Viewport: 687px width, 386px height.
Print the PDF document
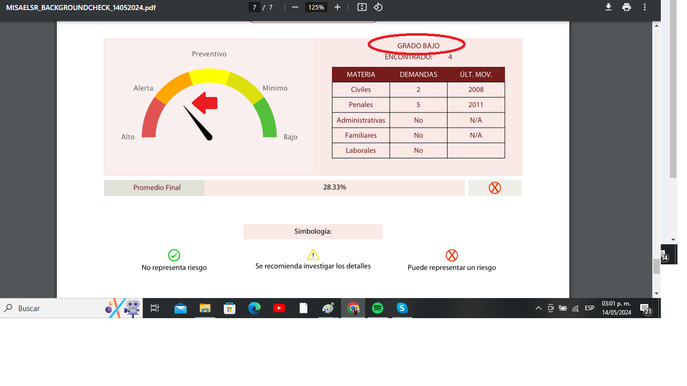tap(626, 7)
